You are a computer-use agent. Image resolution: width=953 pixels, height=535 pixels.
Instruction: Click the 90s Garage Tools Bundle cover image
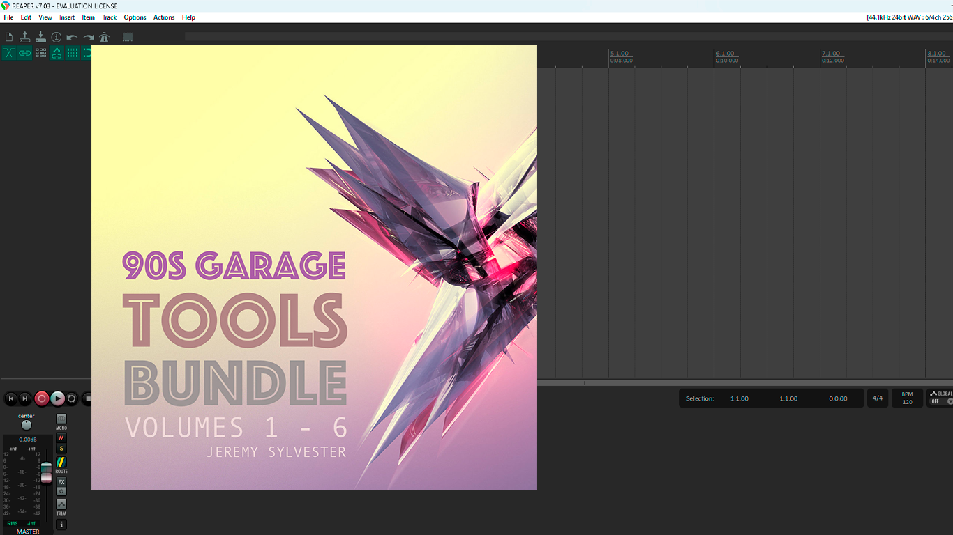[x=314, y=267]
